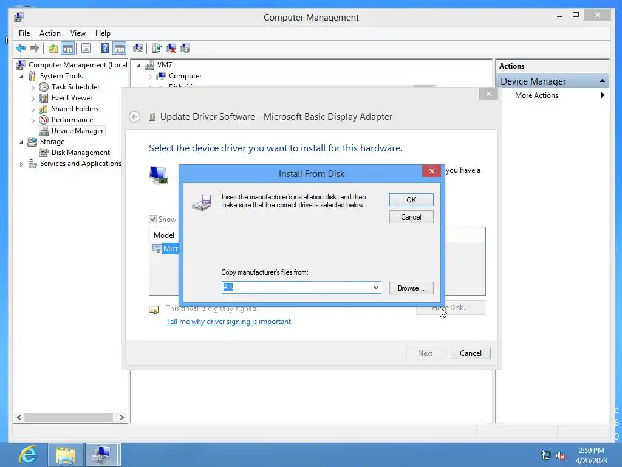Open the Action menu

[x=50, y=33]
